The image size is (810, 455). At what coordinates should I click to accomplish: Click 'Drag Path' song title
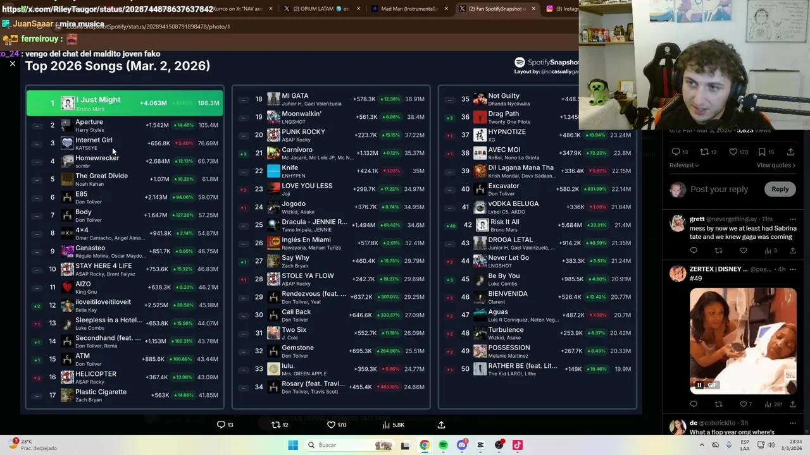503,114
